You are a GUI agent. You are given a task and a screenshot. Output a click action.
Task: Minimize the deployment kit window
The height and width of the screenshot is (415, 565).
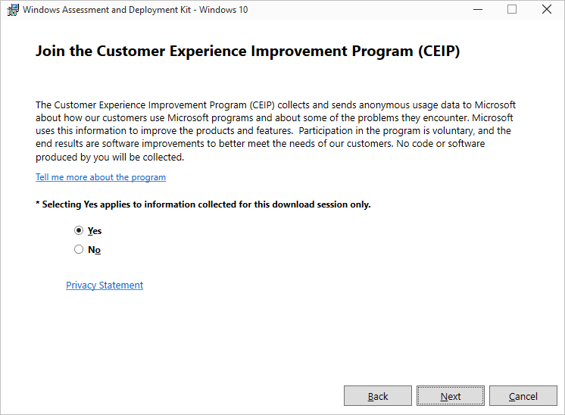pyautogui.click(x=477, y=10)
